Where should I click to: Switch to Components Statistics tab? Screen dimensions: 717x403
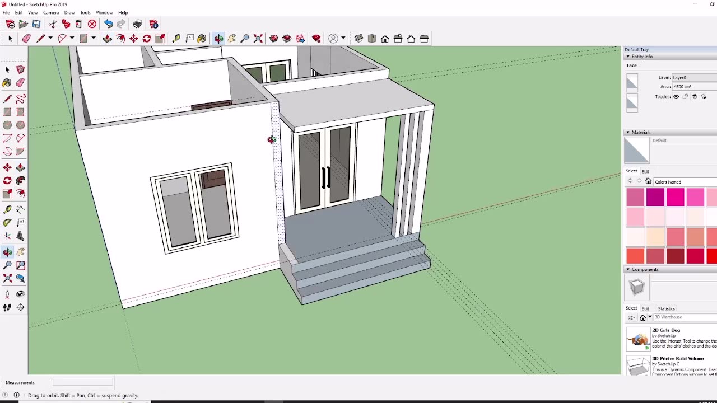(x=667, y=308)
